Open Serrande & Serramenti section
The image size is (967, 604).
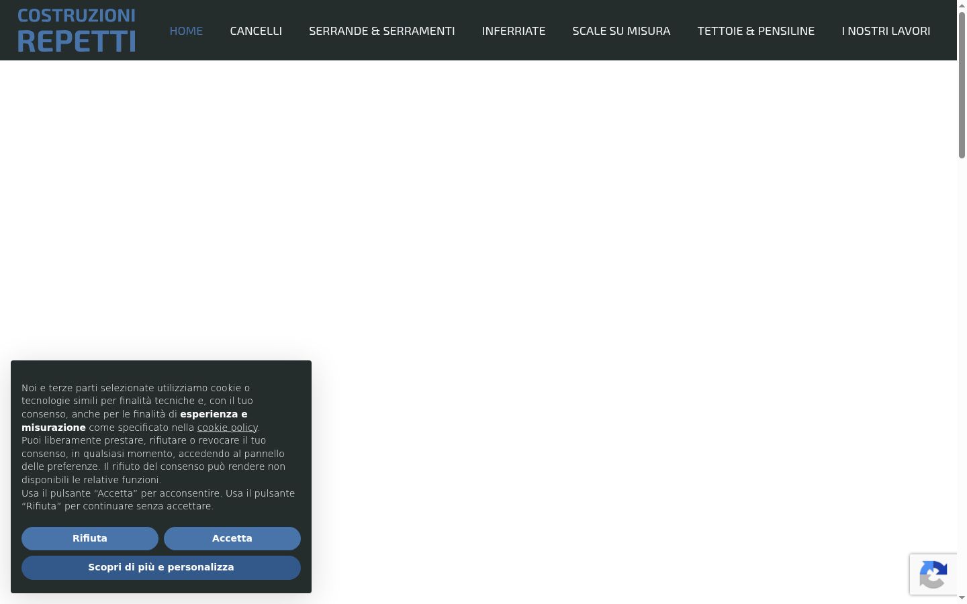pyautogui.click(x=381, y=31)
